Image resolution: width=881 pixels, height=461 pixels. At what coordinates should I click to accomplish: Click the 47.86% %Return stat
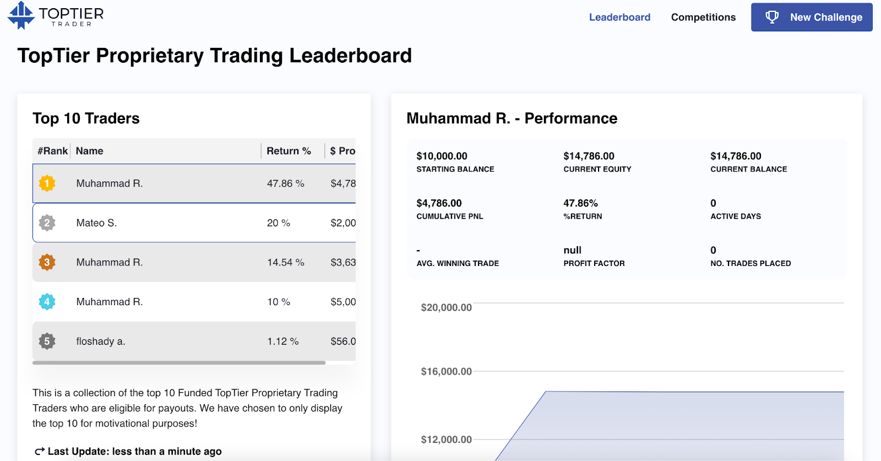point(580,203)
